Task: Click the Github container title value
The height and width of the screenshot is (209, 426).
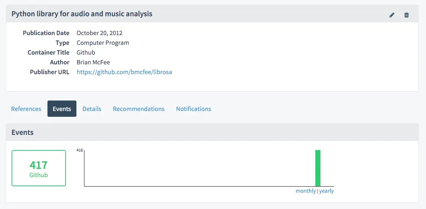Action: coord(86,52)
